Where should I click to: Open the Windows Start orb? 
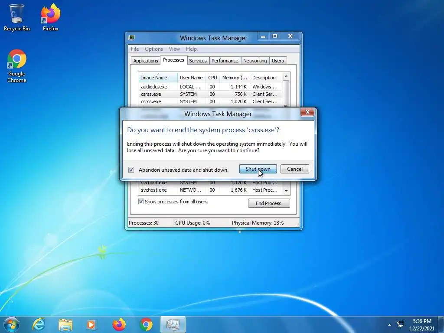(11, 324)
